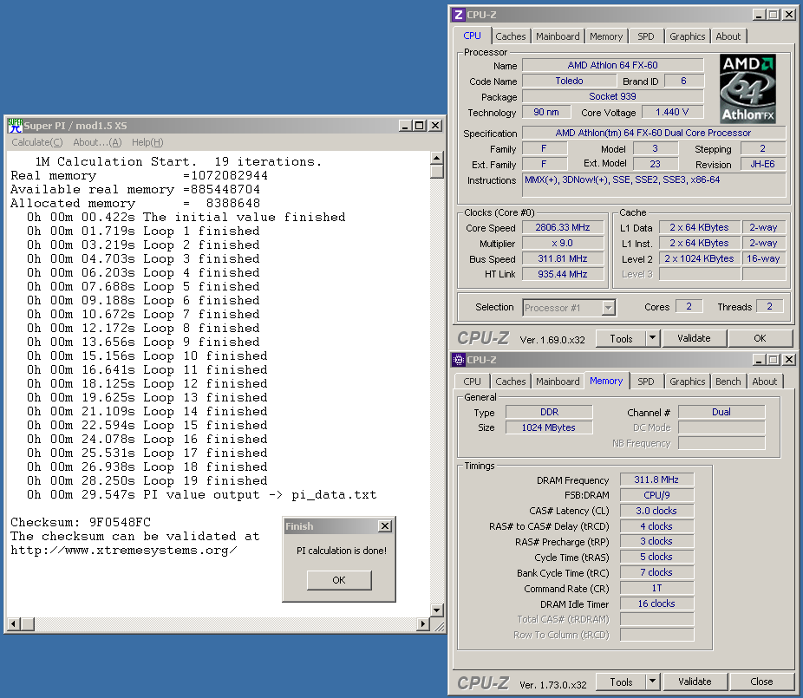The height and width of the screenshot is (698, 803).
Task: Click the AMD Athlon FX logo
Action: pyautogui.click(x=748, y=89)
